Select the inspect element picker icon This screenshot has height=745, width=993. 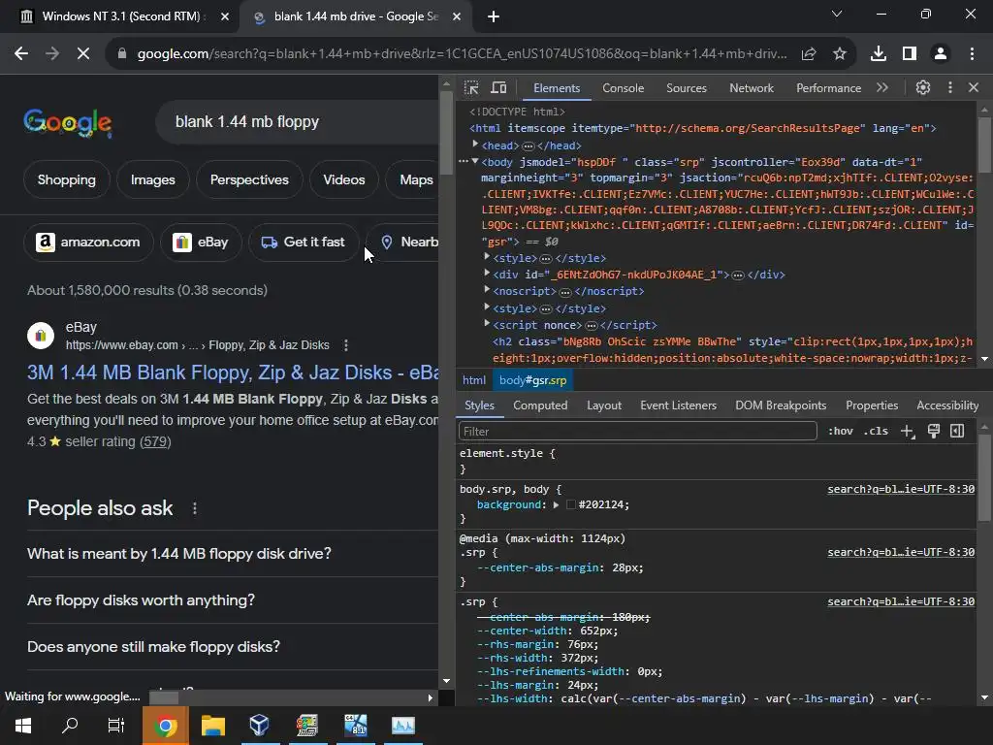click(471, 88)
